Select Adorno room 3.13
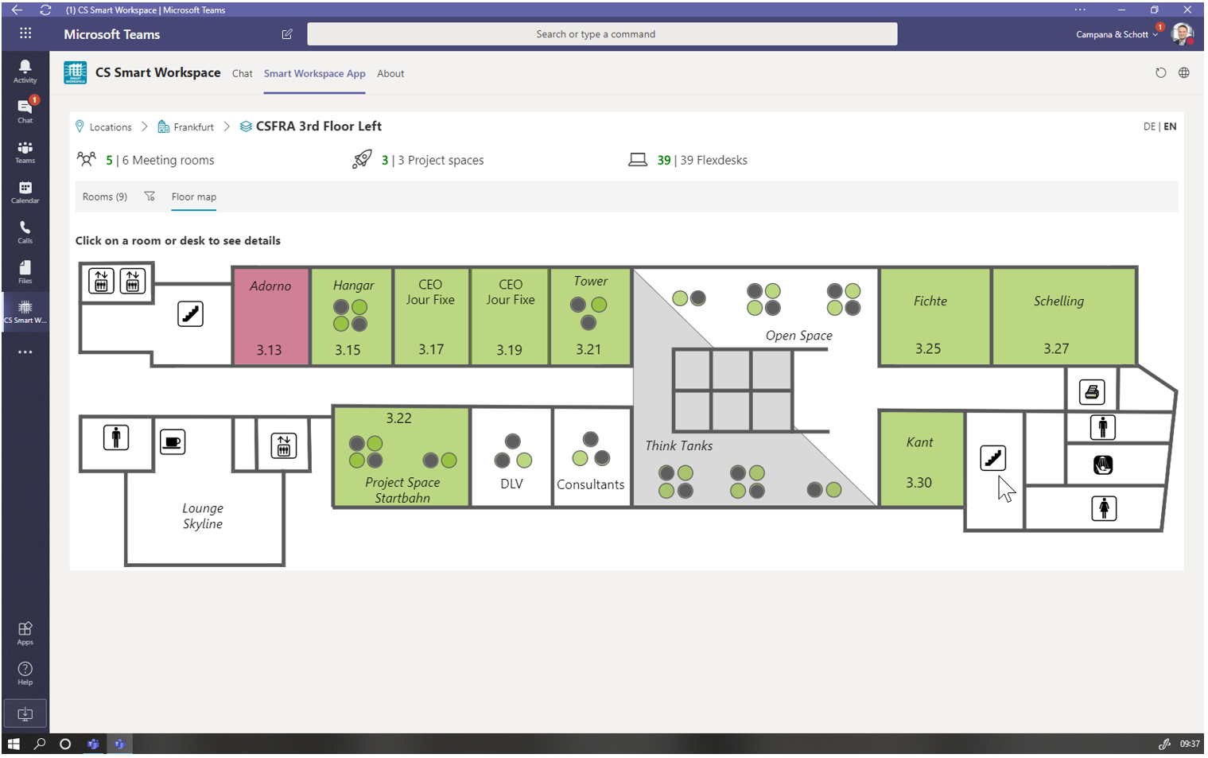The image size is (1208, 758). 270,317
